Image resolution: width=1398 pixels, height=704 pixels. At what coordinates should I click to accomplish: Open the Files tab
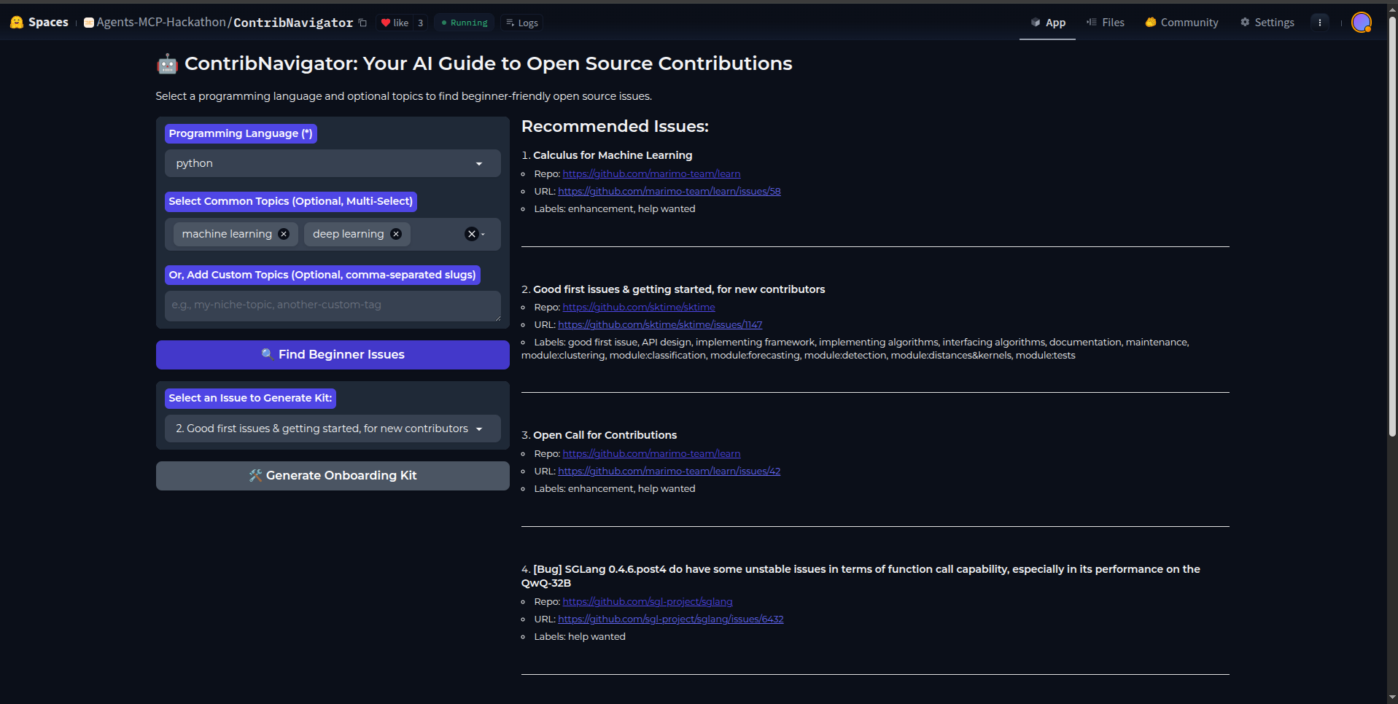(x=1106, y=23)
